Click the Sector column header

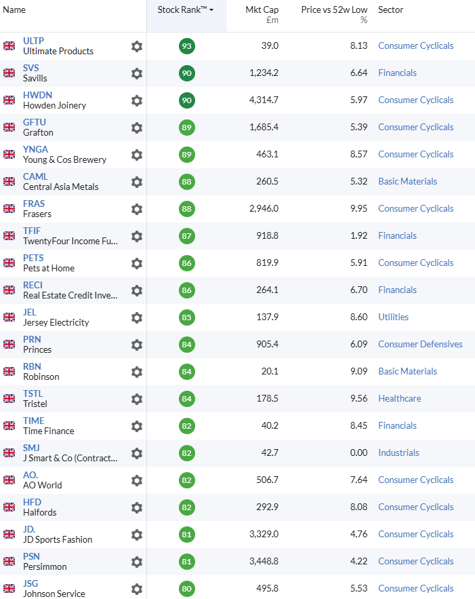tap(391, 10)
